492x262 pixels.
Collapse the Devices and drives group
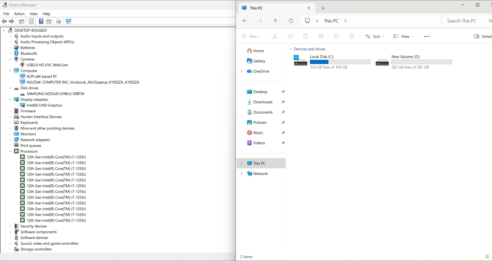(291, 49)
